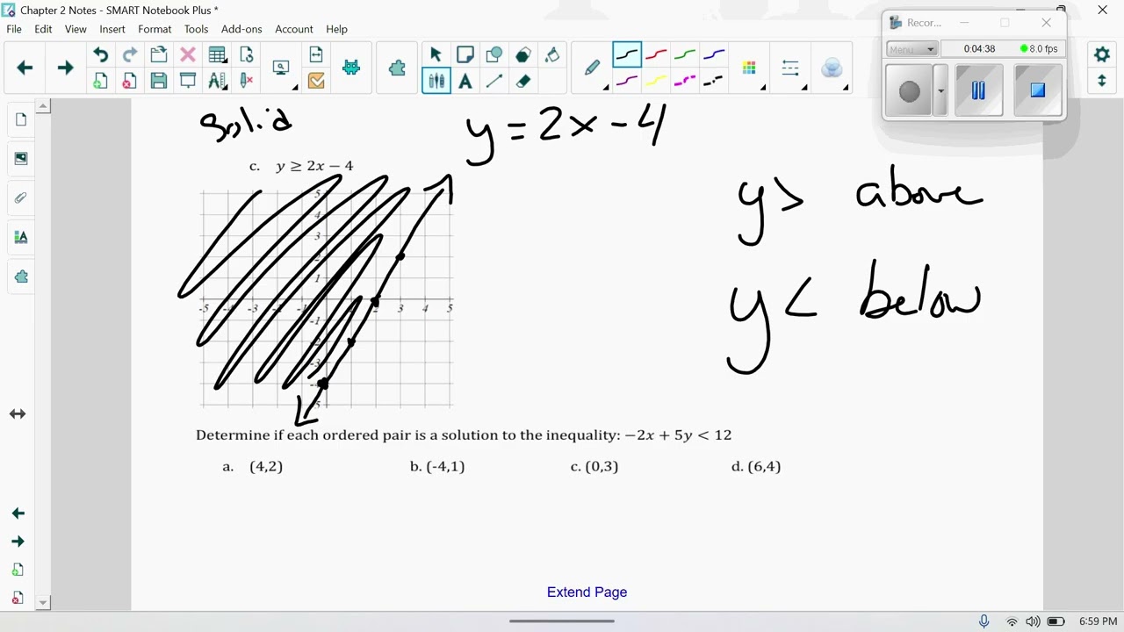
Task: Select the regular polygon tool
Action: 523,55
